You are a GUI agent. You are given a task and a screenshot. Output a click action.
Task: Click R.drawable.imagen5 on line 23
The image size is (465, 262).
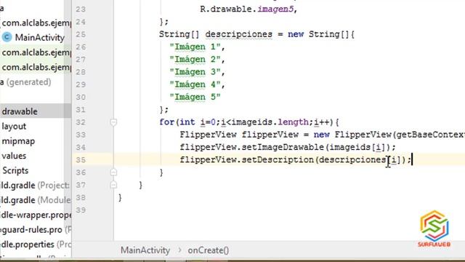pos(247,9)
